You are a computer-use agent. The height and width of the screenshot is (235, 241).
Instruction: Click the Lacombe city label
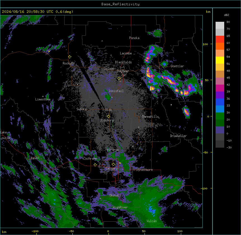click(126, 53)
